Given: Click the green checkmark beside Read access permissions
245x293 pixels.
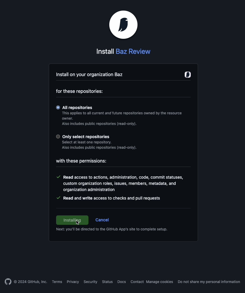Looking at the screenshot, I should click(58, 177).
